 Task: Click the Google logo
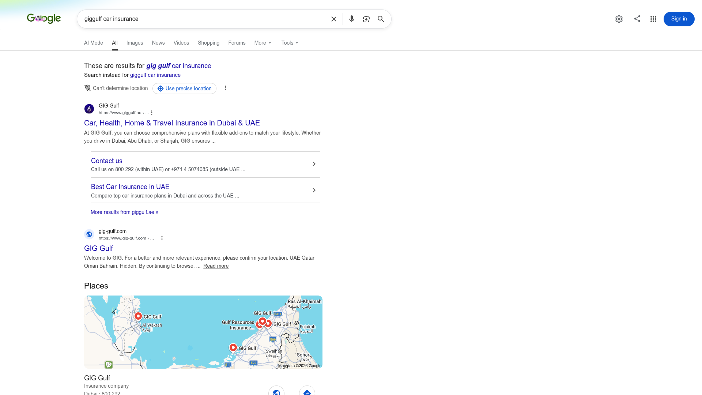point(44,19)
